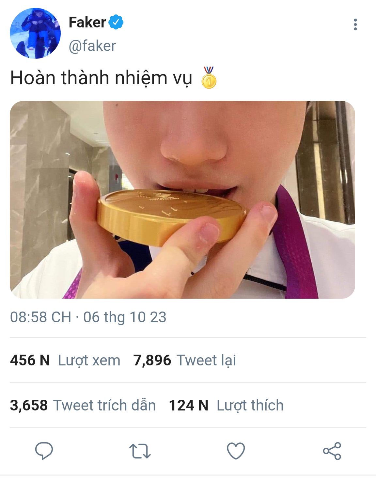Open the three-dot more options menu
Viewport: 376px width, 481px height.
coord(355,24)
